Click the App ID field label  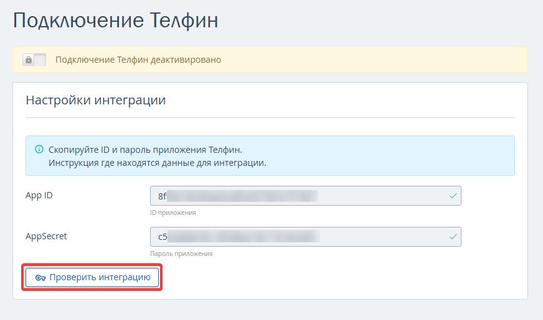[39, 195]
